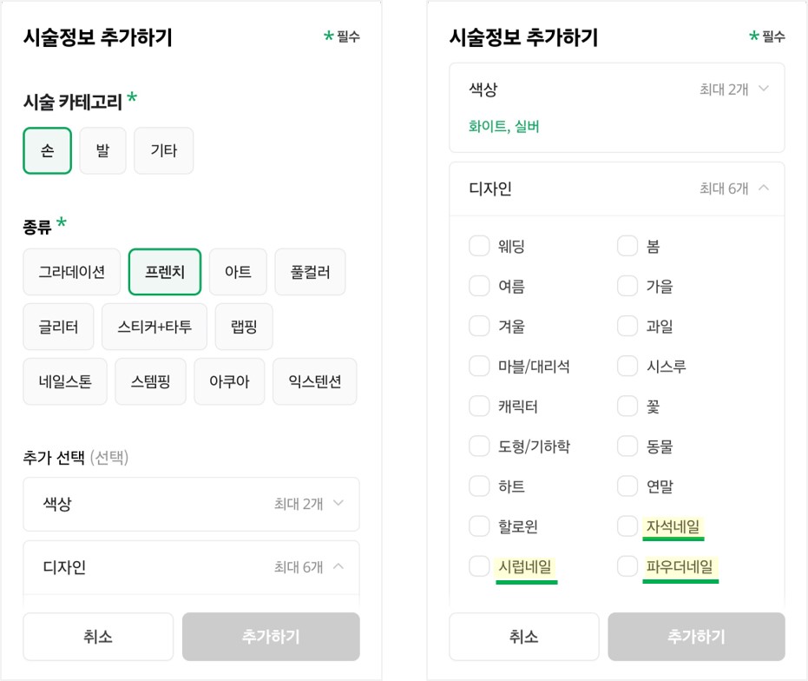This screenshot has height=681, width=808.
Task: Select the 익스텐션 type chip
Action: click(314, 381)
